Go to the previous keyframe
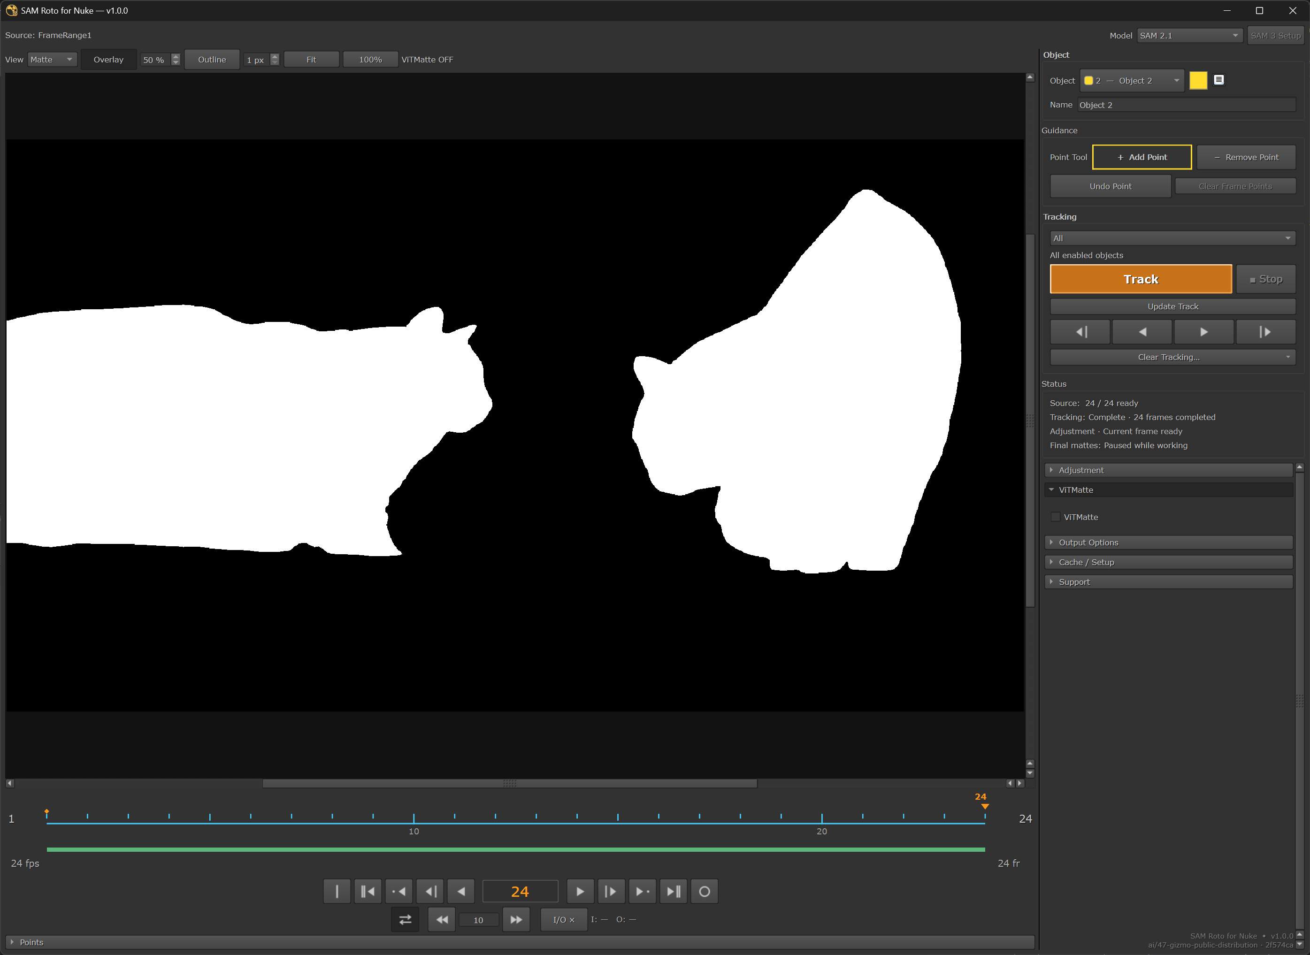This screenshot has height=955, width=1310. click(x=399, y=891)
